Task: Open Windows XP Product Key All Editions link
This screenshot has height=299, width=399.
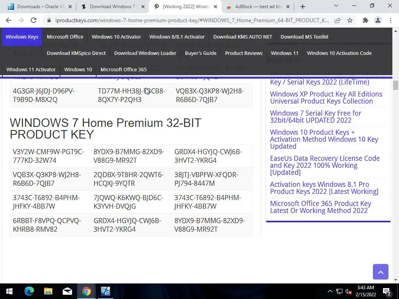Action: [x=326, y=98]
